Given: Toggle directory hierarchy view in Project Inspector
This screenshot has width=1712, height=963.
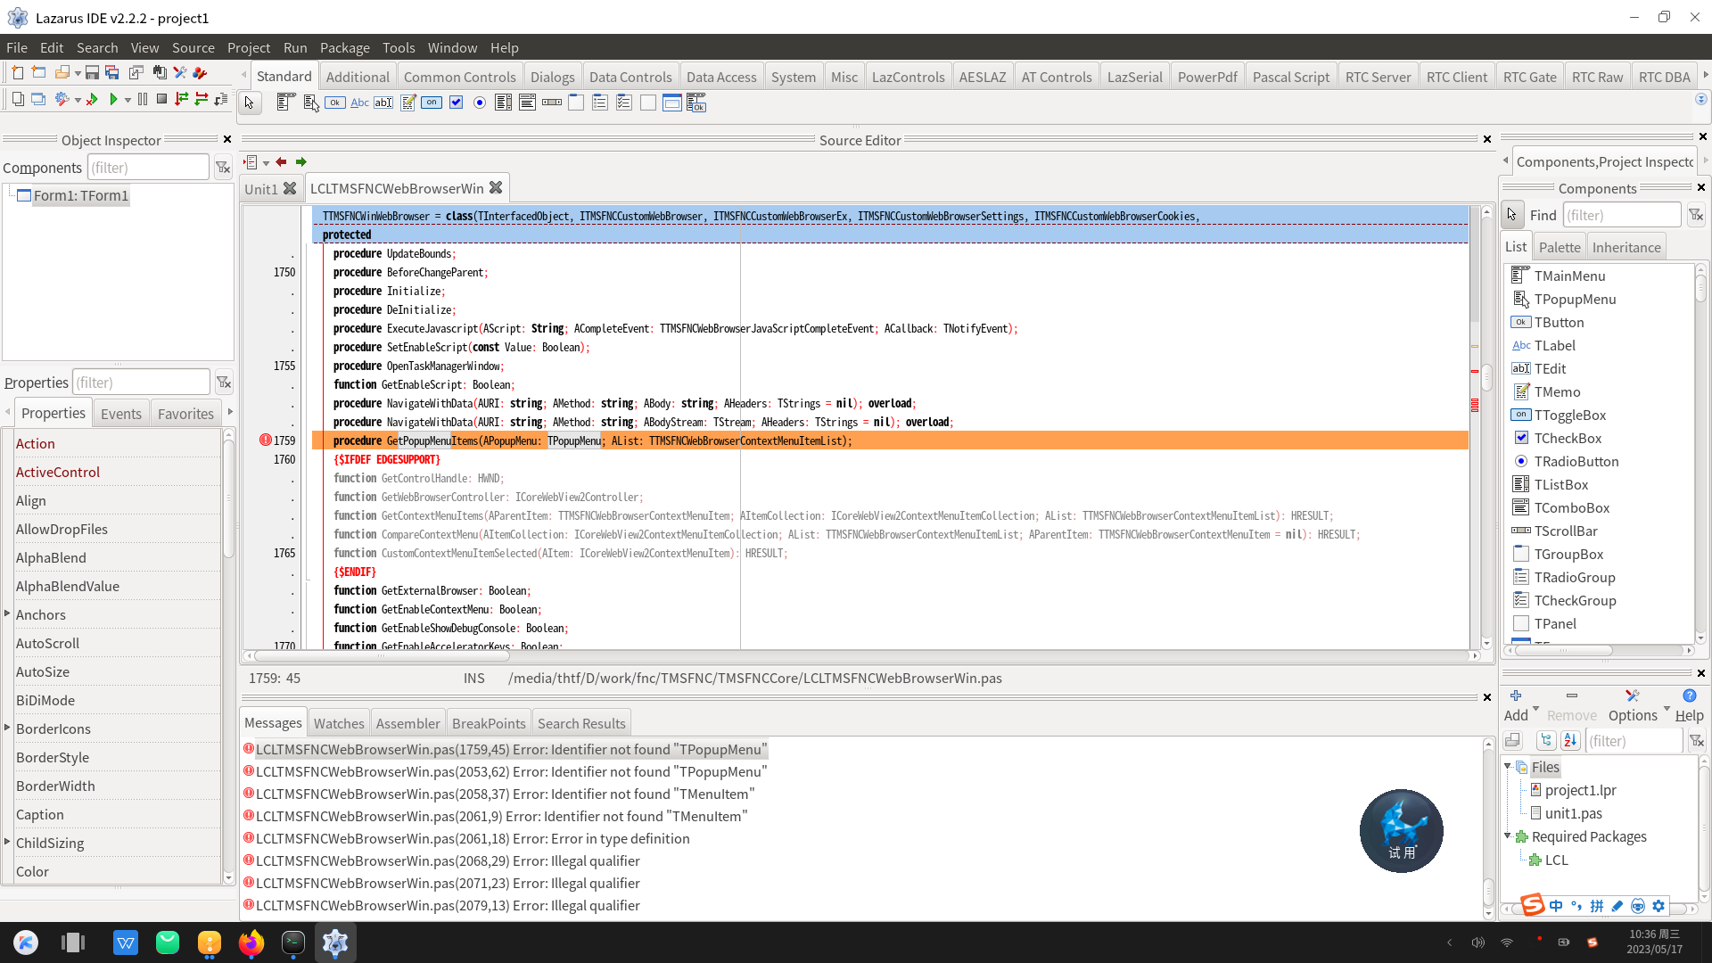Looking at the screenshot, I should point(1546,741).
